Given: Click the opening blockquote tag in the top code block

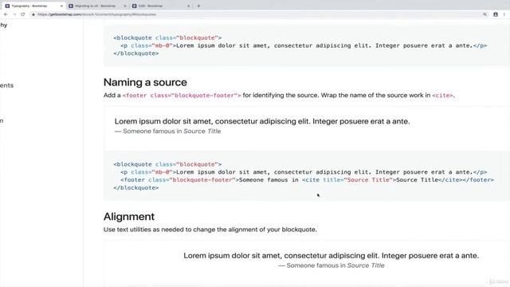Looking at the screenshot, I should click(167, 37).
